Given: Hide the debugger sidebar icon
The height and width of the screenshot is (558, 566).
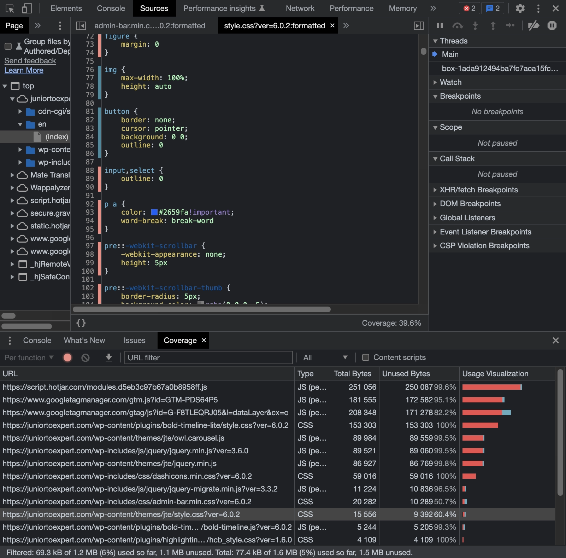Looking at the screenshot, I should pyautogui.click(x=419, y=25).
